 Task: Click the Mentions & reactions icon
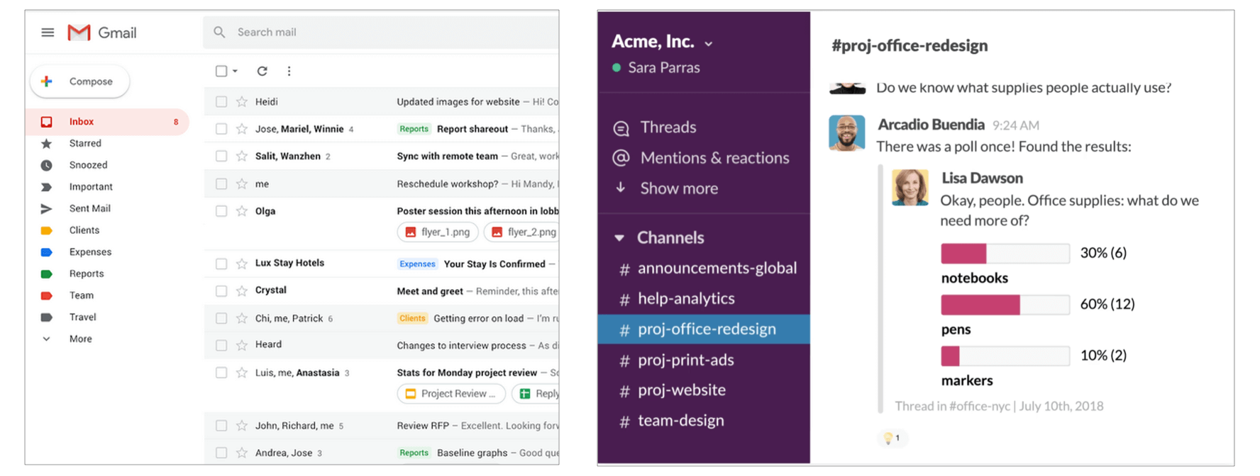click(x=621, y=158)
